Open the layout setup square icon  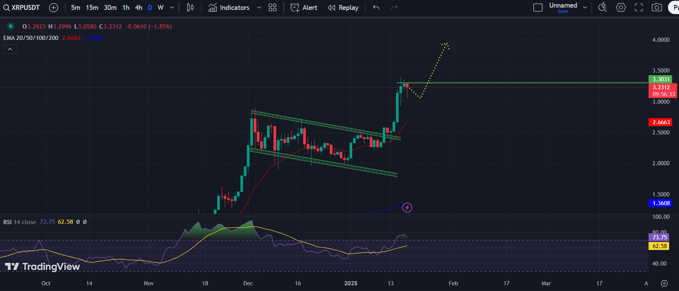[x=538, y=8]
